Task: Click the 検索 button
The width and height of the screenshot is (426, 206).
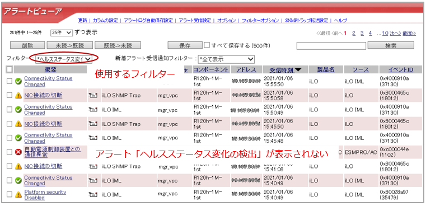Action: click(391, 45)
